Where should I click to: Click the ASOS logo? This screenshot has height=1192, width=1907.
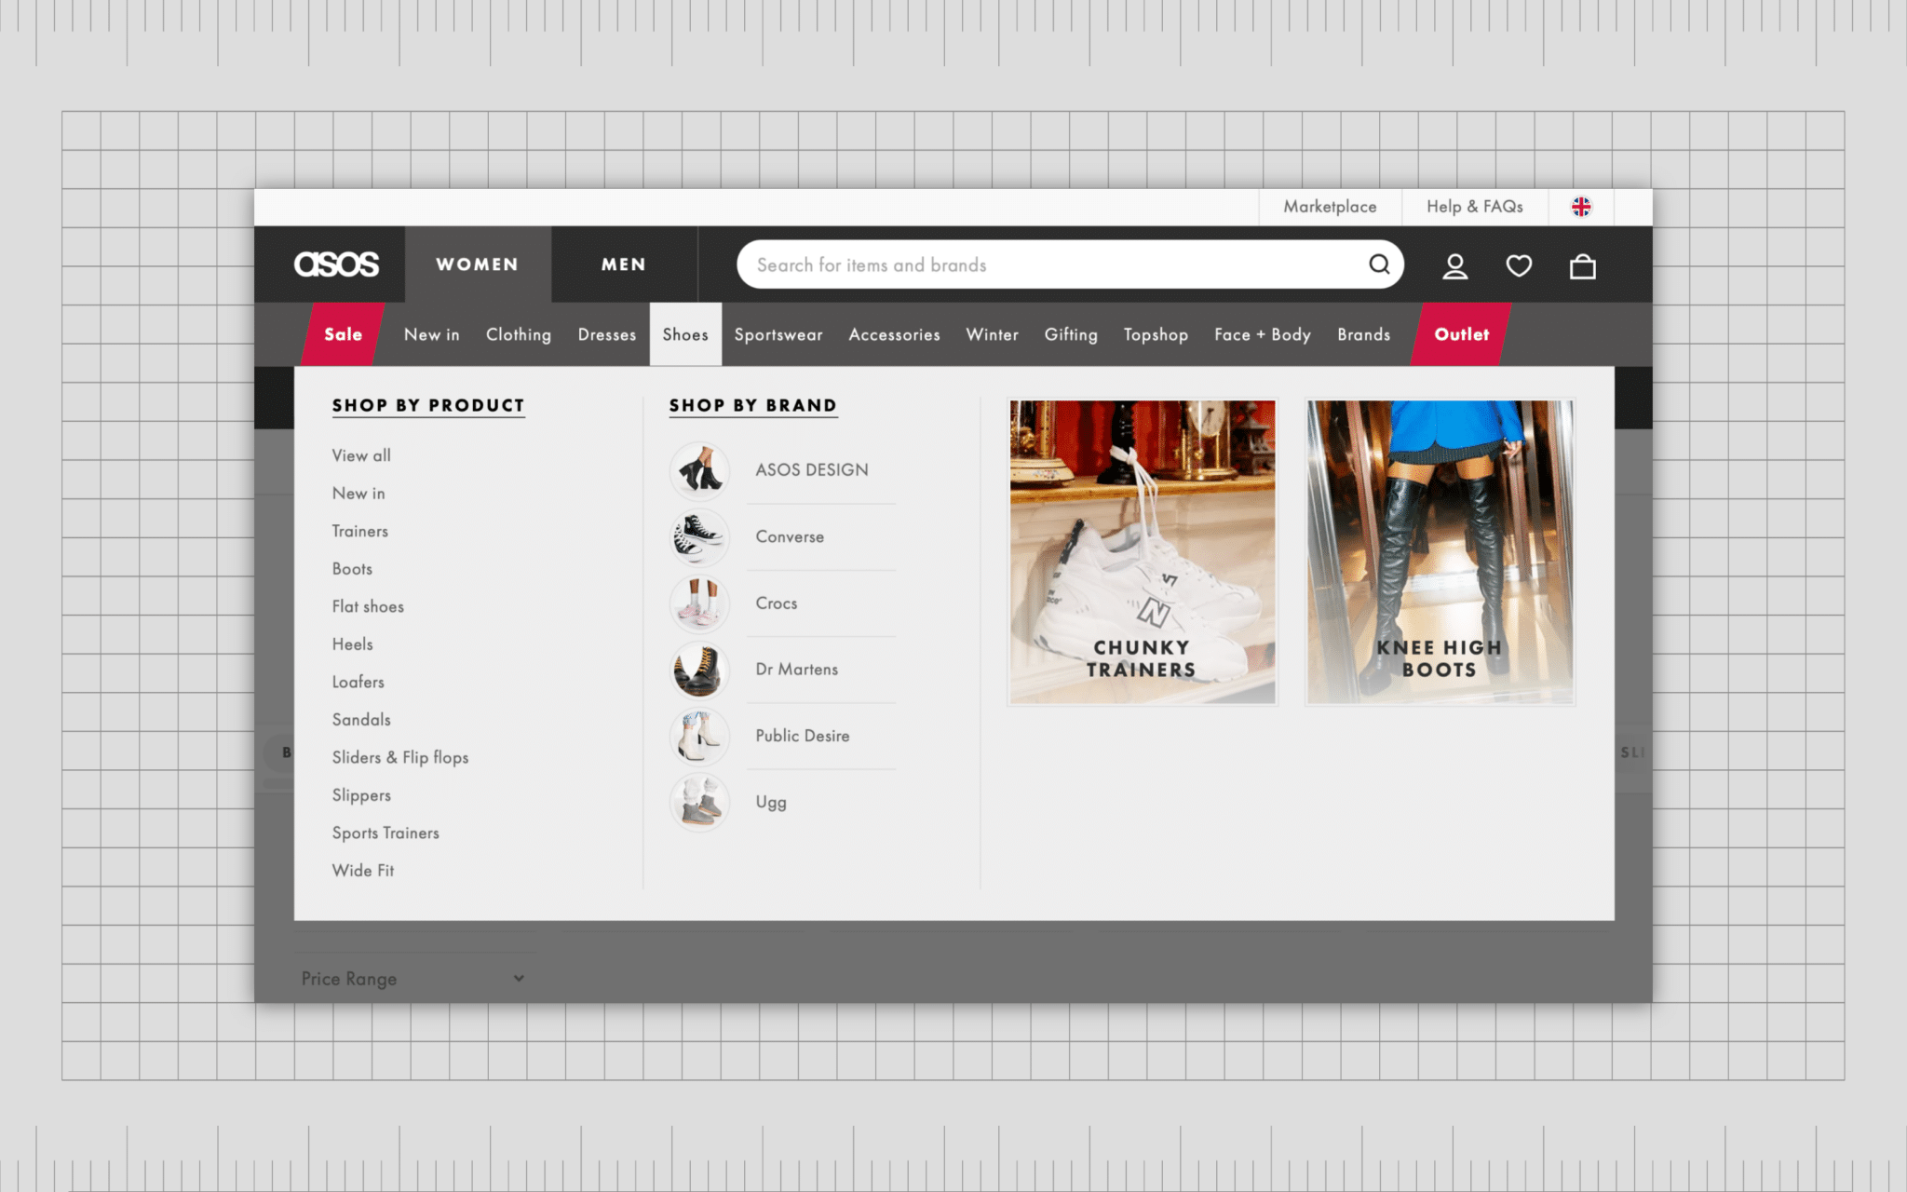pyautogui.click(x=336, y=264)
